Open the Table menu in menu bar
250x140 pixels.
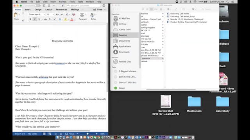[x=80, y=2]
